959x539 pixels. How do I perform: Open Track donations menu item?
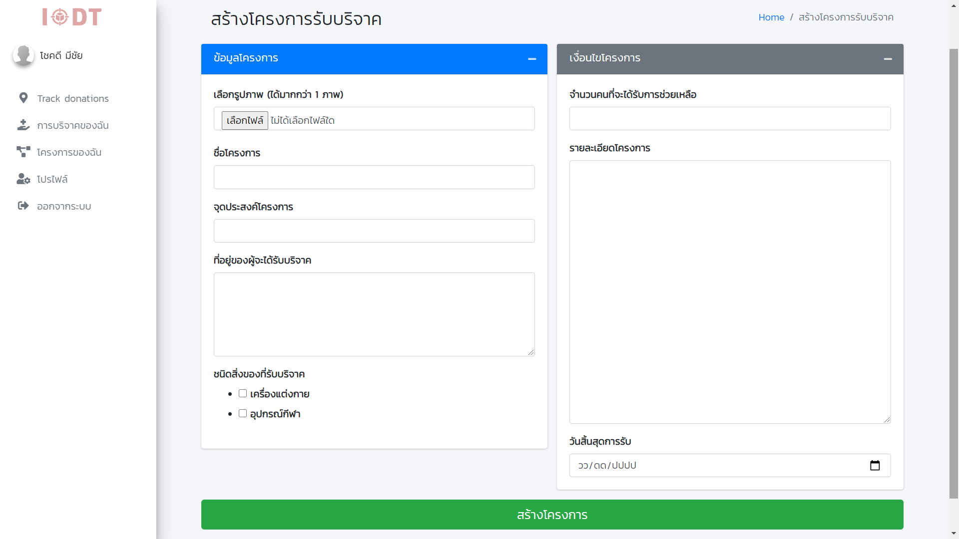pyautogui.click(x=73, y=99)
